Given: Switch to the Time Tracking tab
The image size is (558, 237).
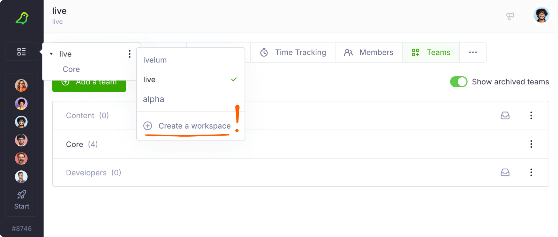Looking at the screenshot, I should (293, 52).
